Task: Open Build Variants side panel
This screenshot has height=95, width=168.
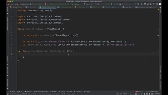Action: click(8, 84)
